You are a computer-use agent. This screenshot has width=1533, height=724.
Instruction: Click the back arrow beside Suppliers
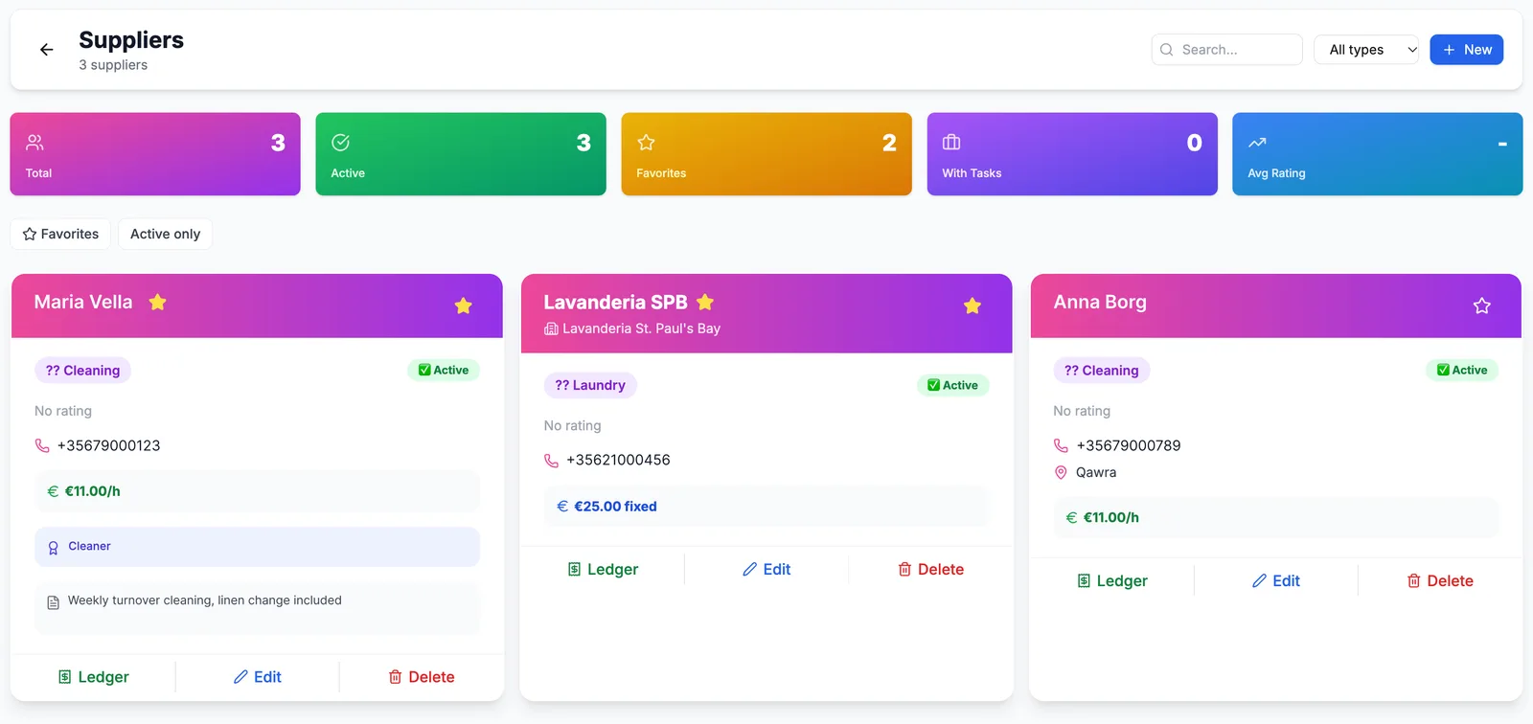pos(46,50)
